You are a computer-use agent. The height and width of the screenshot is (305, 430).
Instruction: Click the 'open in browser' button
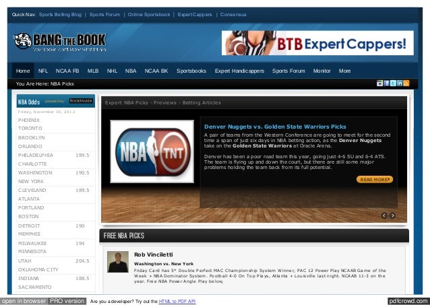pos(24,301)
